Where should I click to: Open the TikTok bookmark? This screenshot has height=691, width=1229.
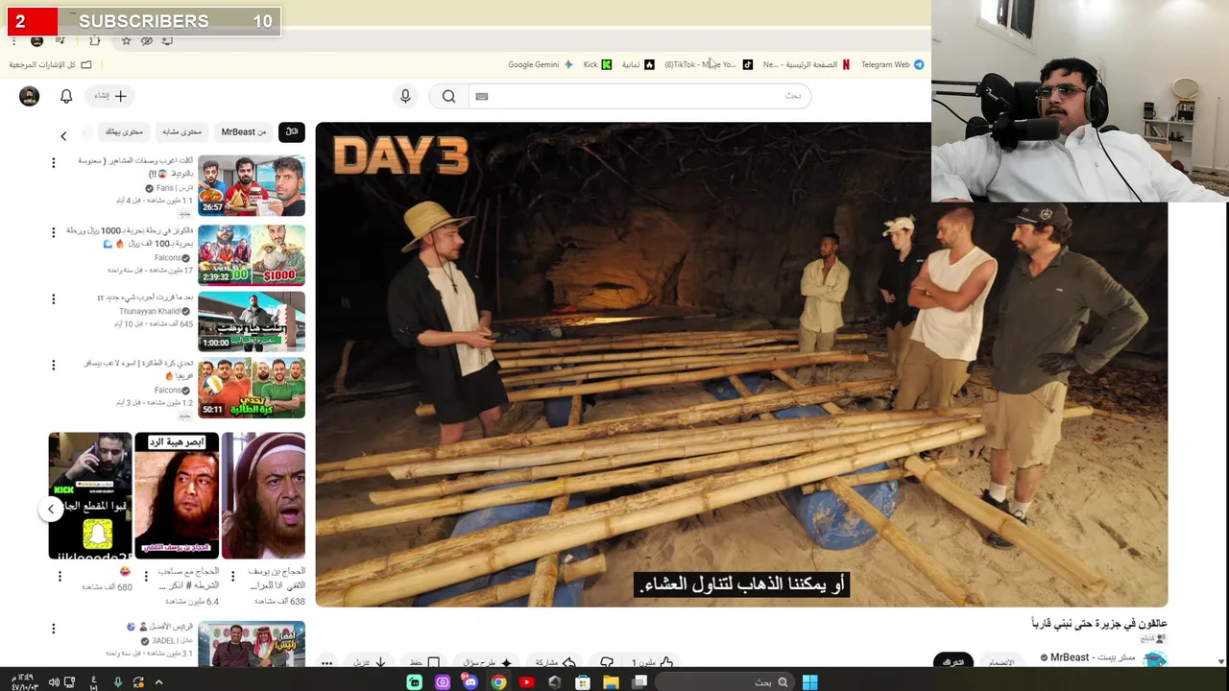pyautogui.click(x=709, y=64)
